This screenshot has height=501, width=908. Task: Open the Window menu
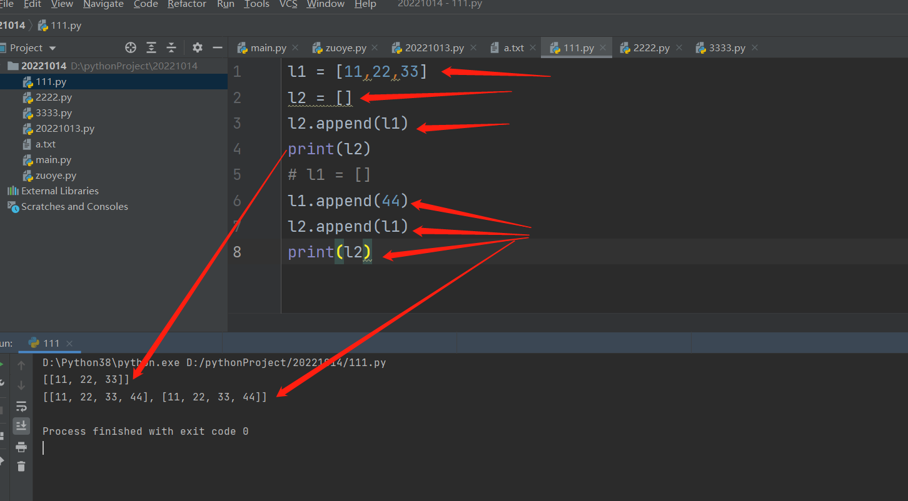point(325,4)
